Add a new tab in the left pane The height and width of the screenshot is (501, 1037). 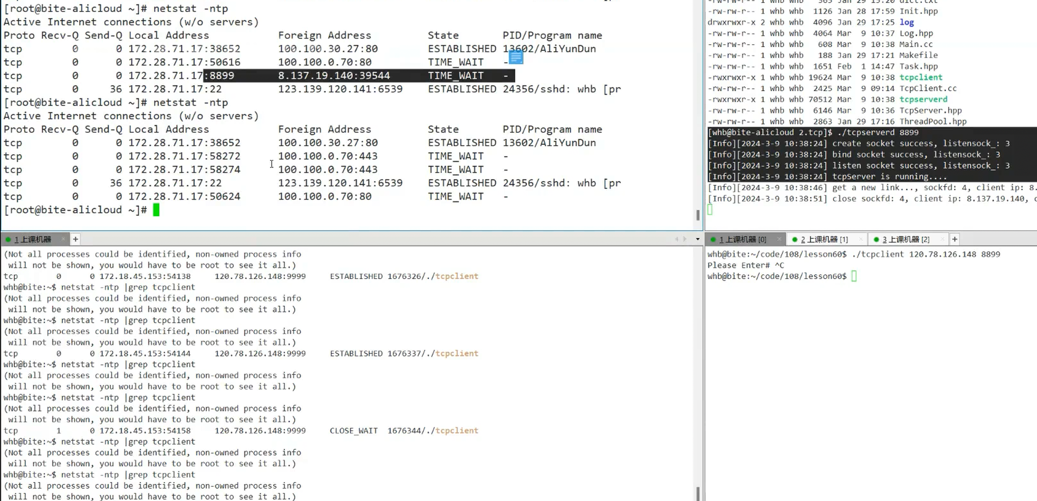coord(75,240)
